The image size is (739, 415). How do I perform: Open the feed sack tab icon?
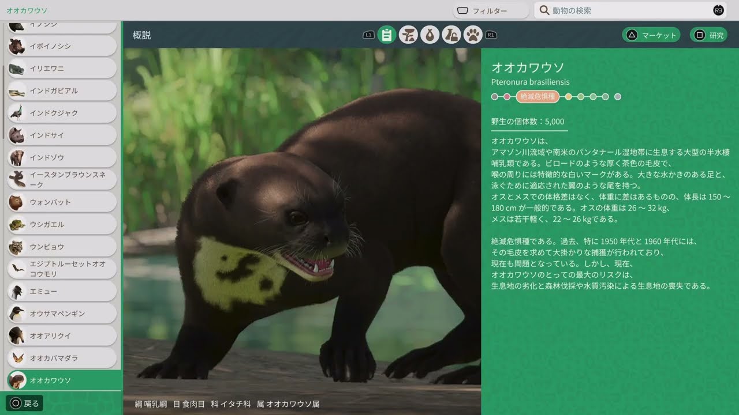coord(430,35)
